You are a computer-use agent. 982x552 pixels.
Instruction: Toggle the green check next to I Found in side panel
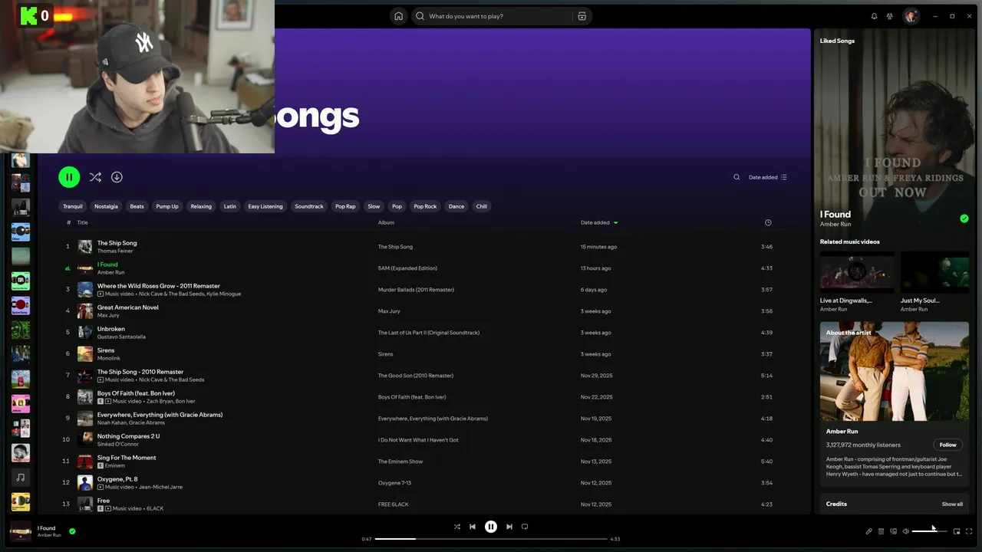point(964,219)
